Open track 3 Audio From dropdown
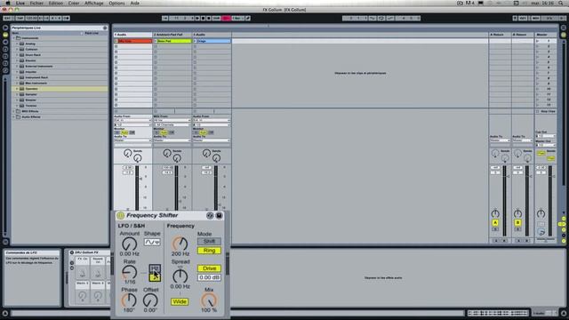 tap(212, 121)
